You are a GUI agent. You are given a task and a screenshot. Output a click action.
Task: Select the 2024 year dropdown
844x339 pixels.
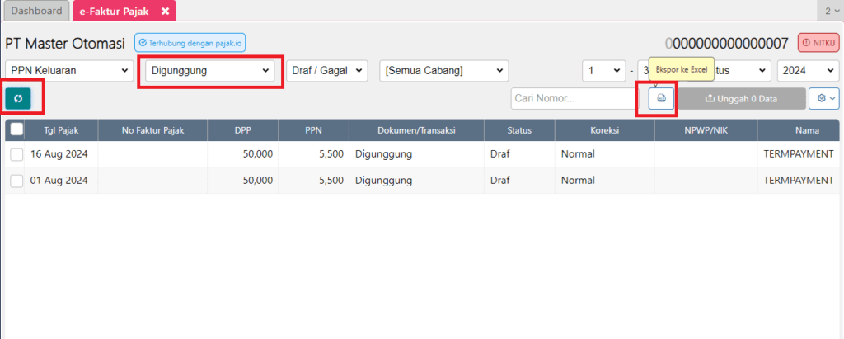[808, 71]
